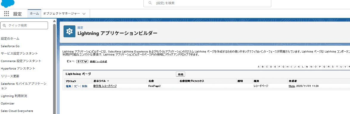Click the setup gear icon beside page title
Viewport: 350px width, 114px height.
tap(69, 31)
